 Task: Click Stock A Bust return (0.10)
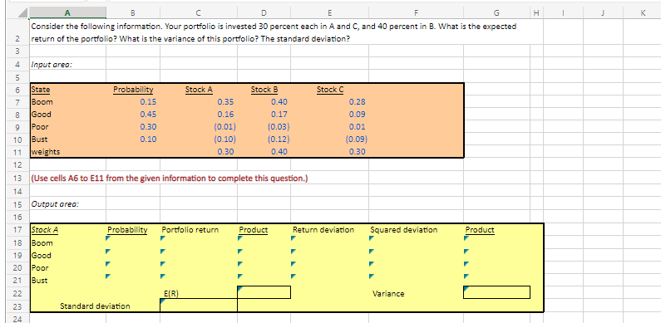pos(224,139)
